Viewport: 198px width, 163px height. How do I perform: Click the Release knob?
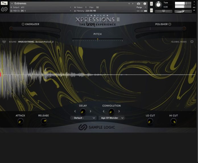coord(44,121)
